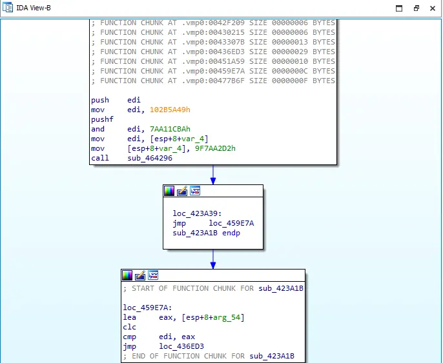The height and width of the screenshot is (363, 443).
Task: Close the IDA View-B pane
Action: pyautogui.click(x=433, y=8)
